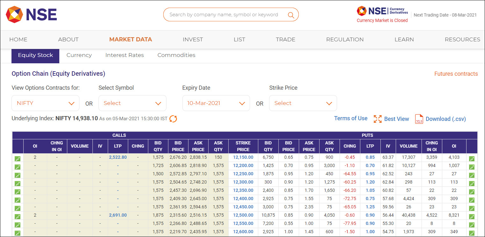Open the INVEST menu
This screenshot has height=237, width=485.
(x=193, y=39)
